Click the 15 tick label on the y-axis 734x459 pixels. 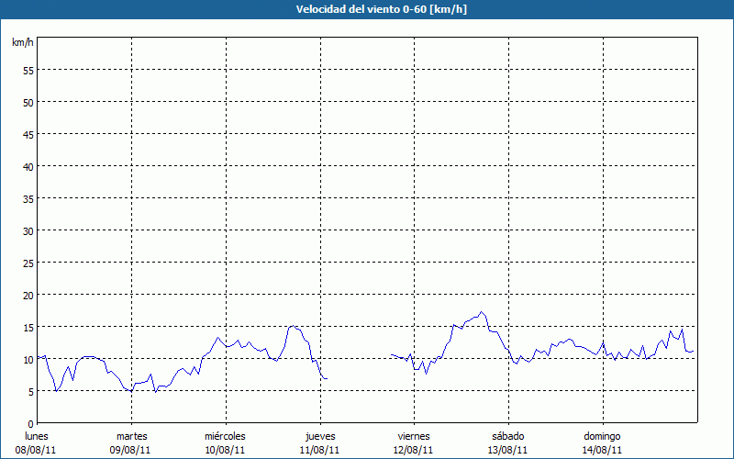pos(28,327)
